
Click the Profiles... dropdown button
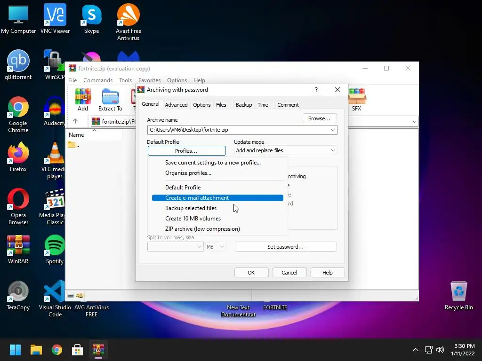pyautogui.click(x=186, y=151)
